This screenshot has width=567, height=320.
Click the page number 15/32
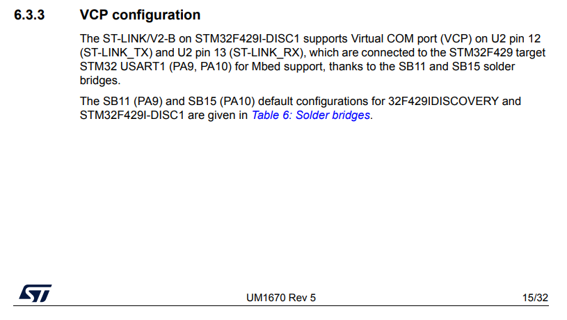[x=536, y=298]
